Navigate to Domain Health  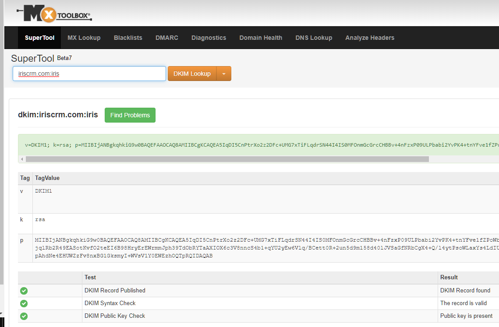tap(261, 38)
